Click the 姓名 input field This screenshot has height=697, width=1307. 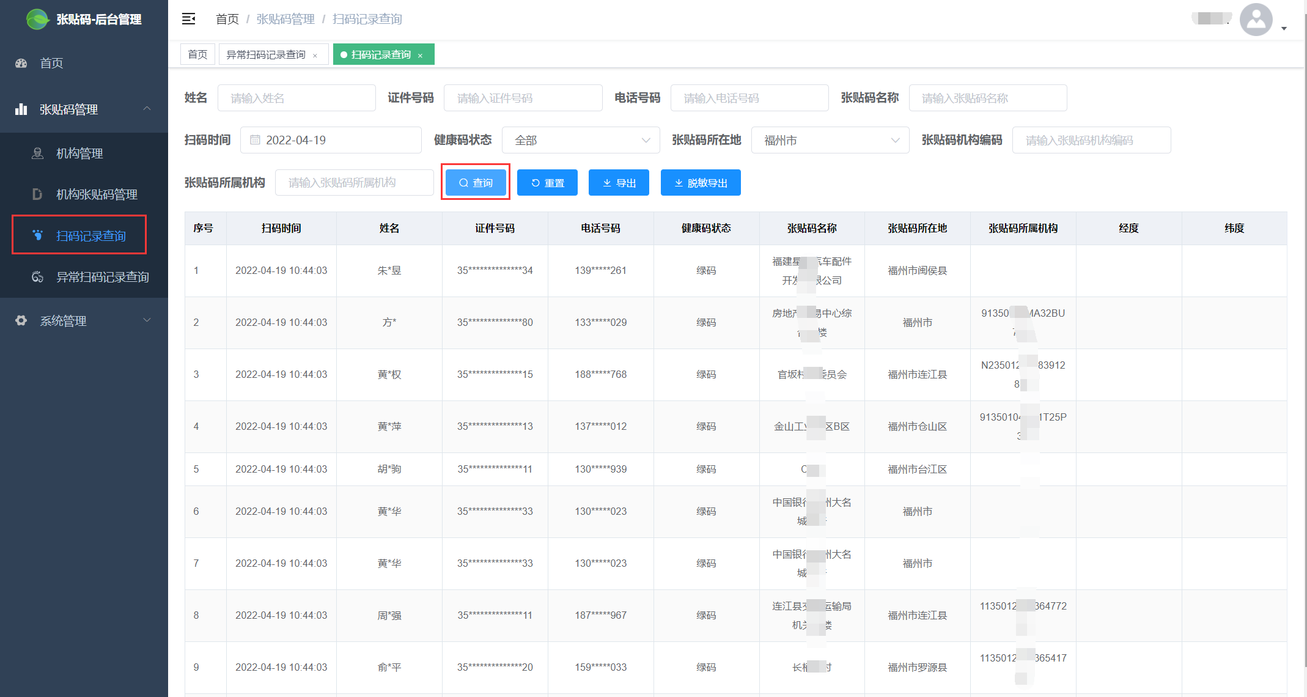point(296,98)
